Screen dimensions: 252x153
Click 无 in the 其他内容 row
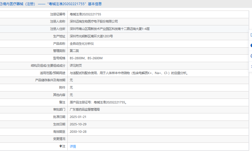click(x=71, y=95)
